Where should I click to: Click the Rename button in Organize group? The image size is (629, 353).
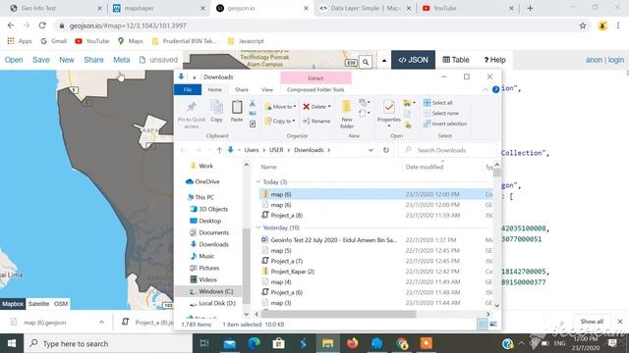tap(316, 121)
